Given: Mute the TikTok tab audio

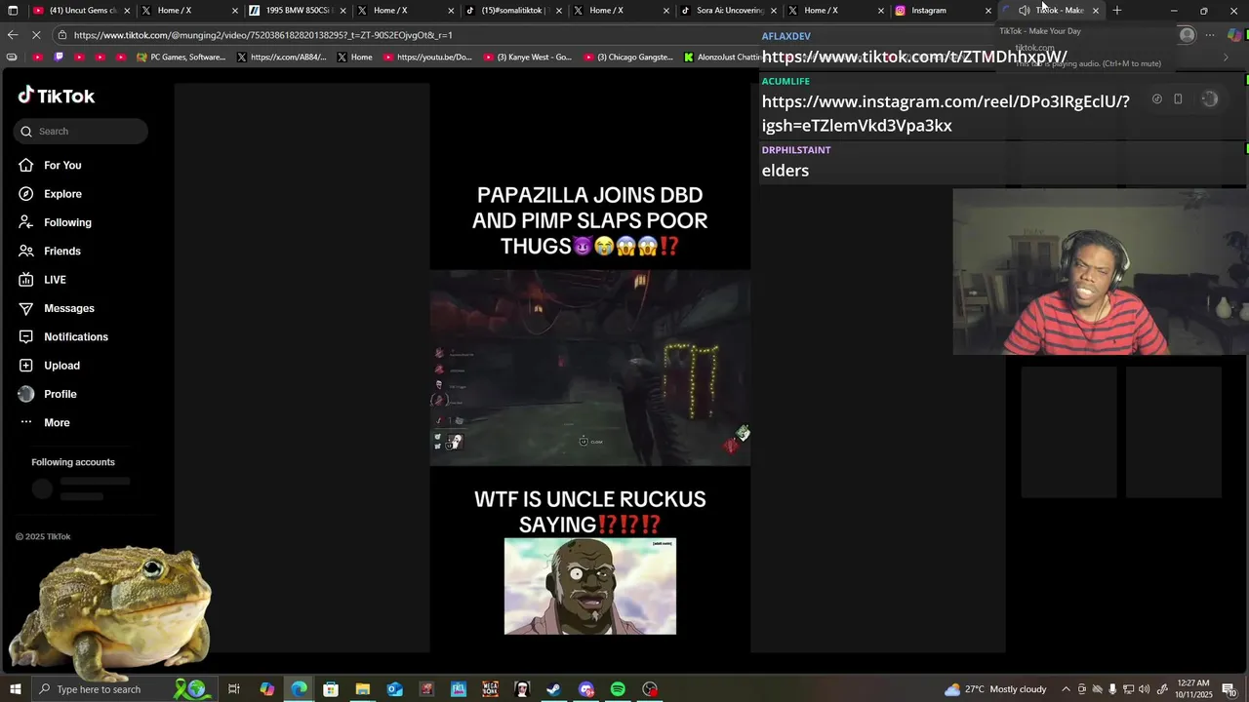Looking at the screenshot, I should coord(1024,11).
